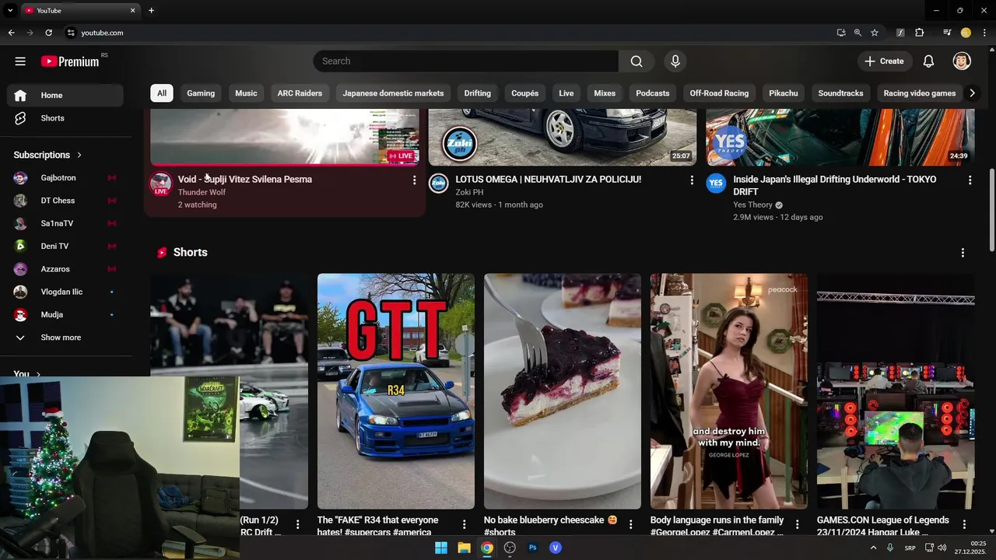This screenshot has height=560, width=996.
Task: Open Photoshop from taskbar
Action: click(x=533, y=548)
